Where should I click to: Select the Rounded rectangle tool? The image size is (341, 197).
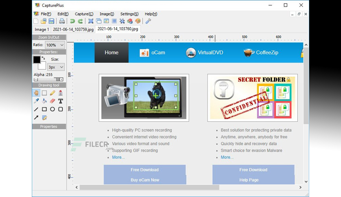pyautogui.click(x=60, y=109)
